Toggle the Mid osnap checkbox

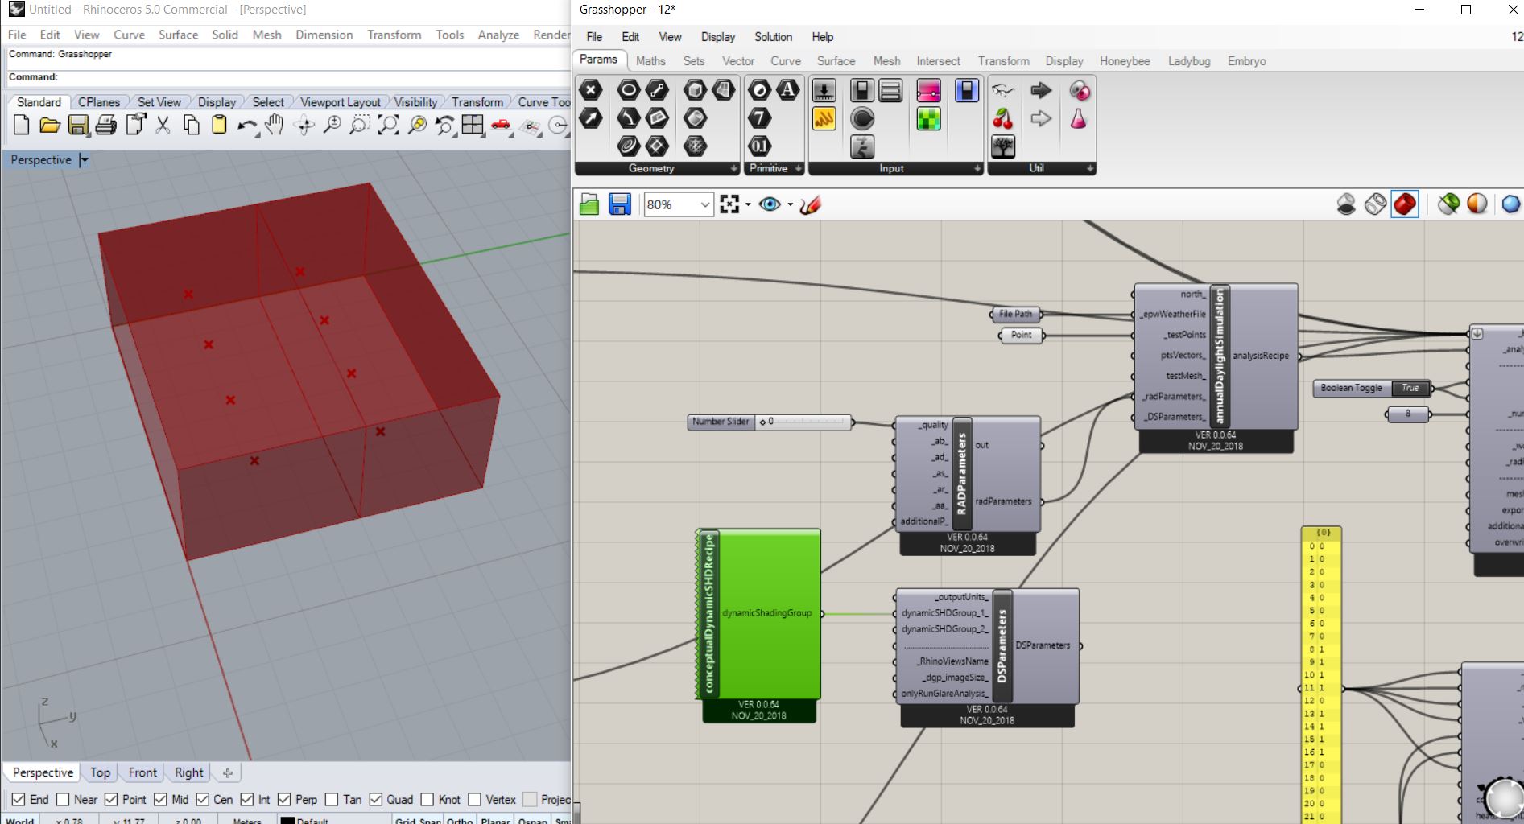[x=160, y=799]
